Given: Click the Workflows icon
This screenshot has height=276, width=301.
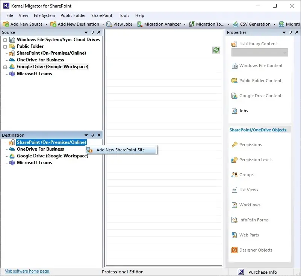Looking at the screenshot, I should point(234,205).
